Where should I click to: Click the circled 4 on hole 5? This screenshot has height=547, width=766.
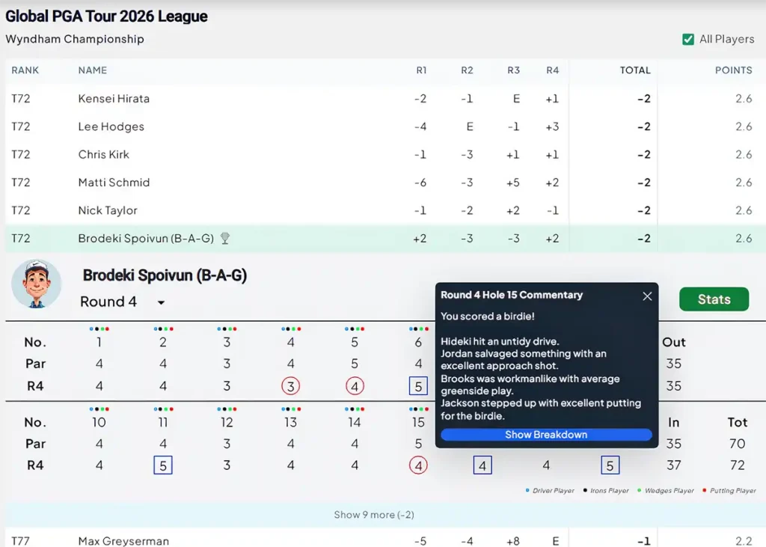(x=355, y=386)
